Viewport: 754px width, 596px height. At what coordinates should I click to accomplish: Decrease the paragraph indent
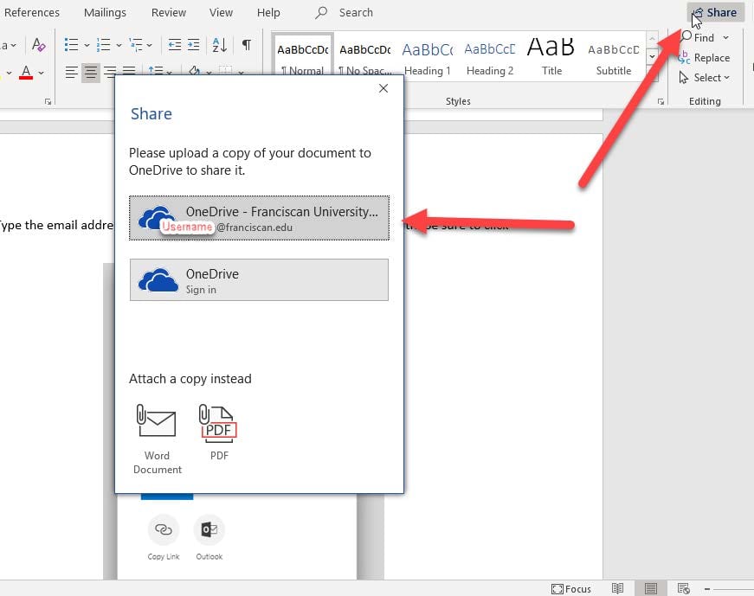pos(175,45)
